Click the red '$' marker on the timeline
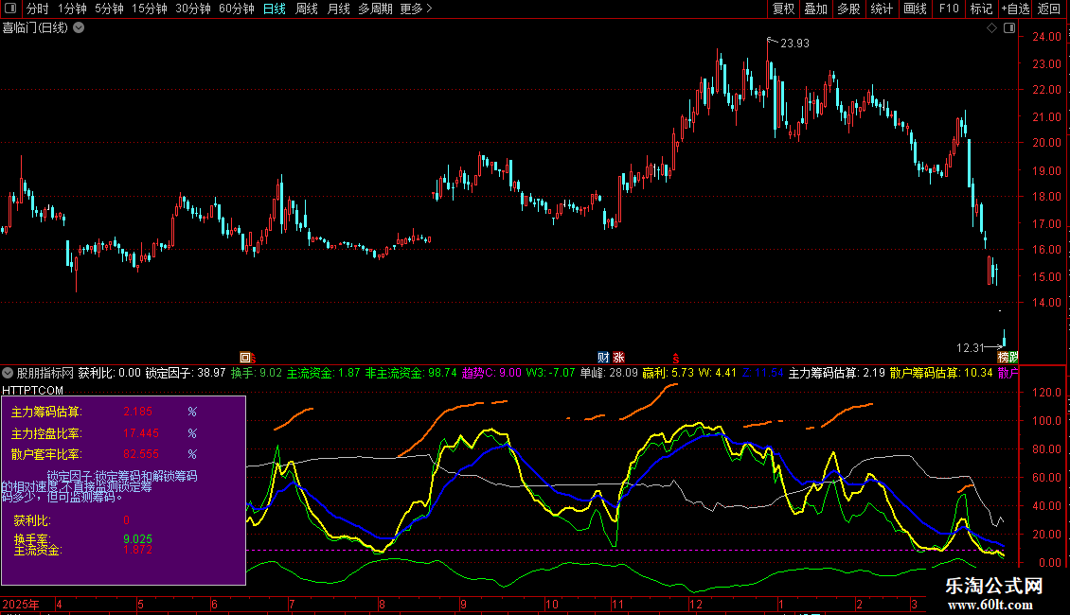Image resolution: width=1070 pixels, height=615 pixels. [676, 358]
